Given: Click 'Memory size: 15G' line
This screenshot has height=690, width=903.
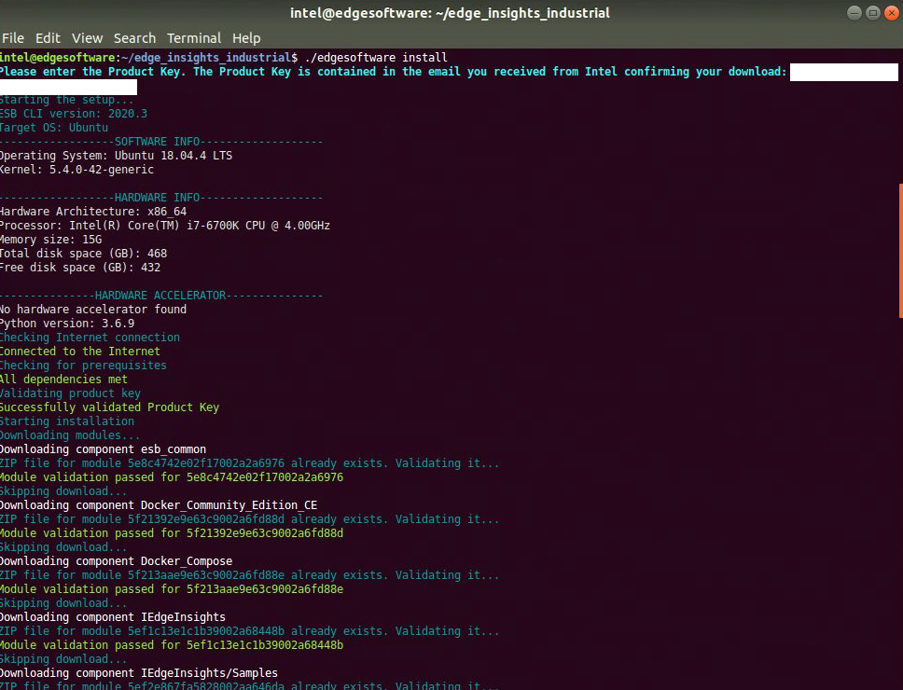Looking at the screenshot, I should [x=51, y=240].
